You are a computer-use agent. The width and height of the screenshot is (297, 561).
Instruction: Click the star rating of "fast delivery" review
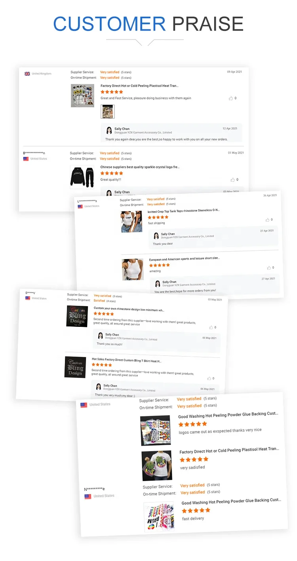pyautogui.click(x=196, y=511)
